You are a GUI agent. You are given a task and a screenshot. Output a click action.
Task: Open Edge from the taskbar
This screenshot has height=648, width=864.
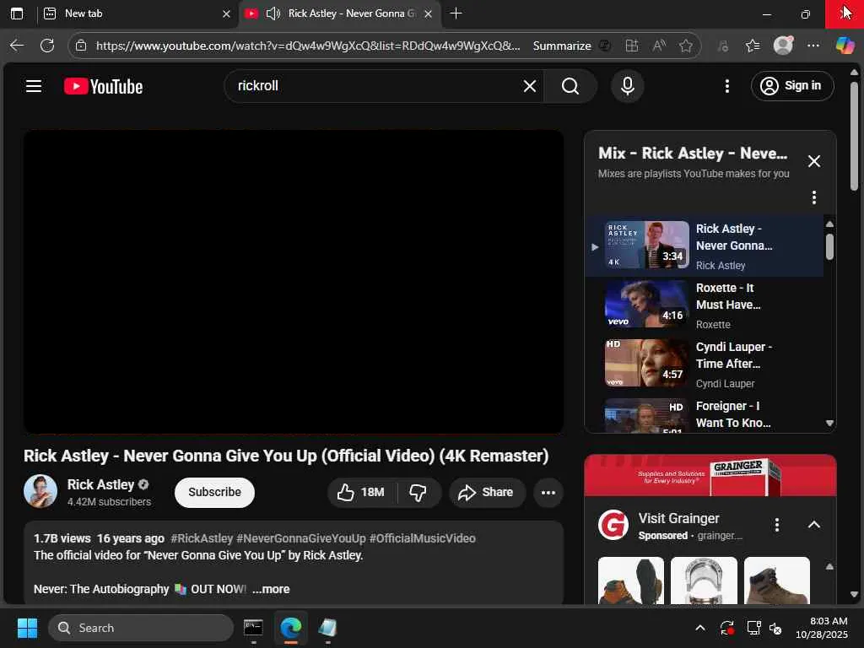pyautogui.click(x=291, y=628)
